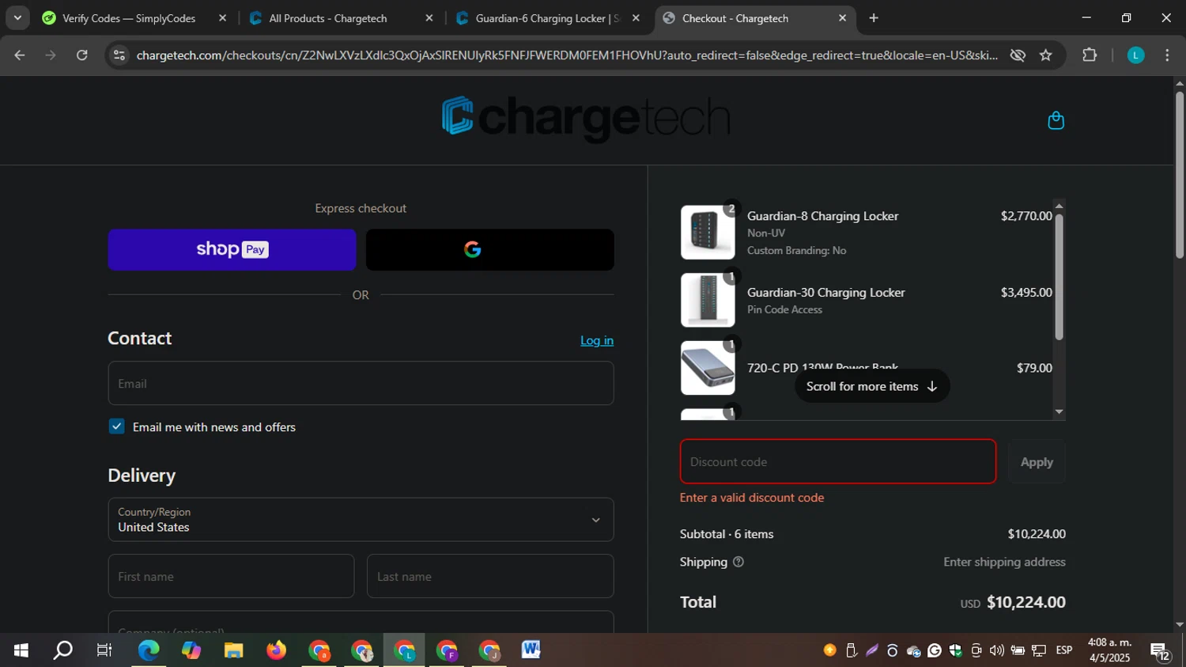Open the Chrome profile avatar menu
1186x667 pixels.
click(1135, 55)
